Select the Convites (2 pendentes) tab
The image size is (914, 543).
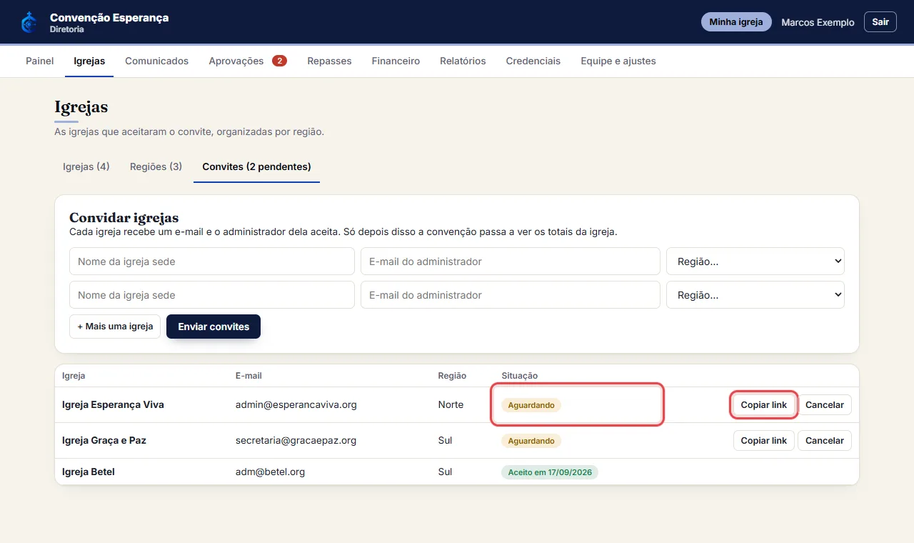(x=256, y=166)
